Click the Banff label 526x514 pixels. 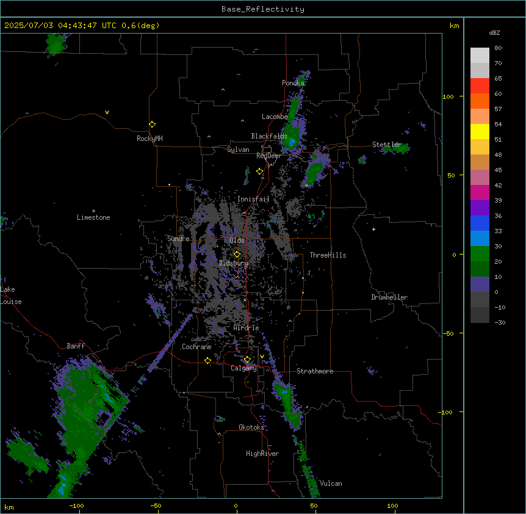coord(76,346)
